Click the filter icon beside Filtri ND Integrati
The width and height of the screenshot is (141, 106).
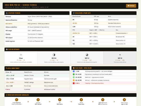coord(7,49)
